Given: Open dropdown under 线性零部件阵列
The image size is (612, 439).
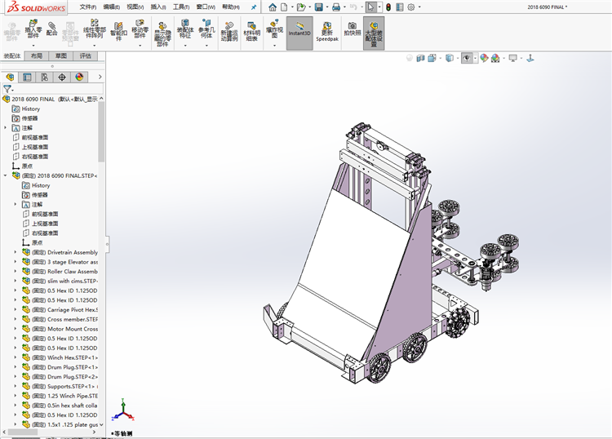Looking at the screenshot, I should tap(94, 45).
